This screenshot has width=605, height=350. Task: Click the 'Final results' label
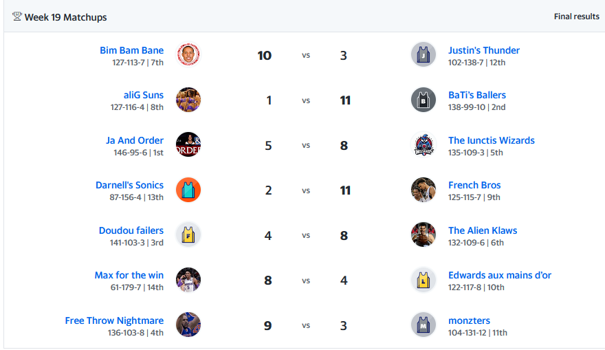pyautogui.click(x=576, y=17)
